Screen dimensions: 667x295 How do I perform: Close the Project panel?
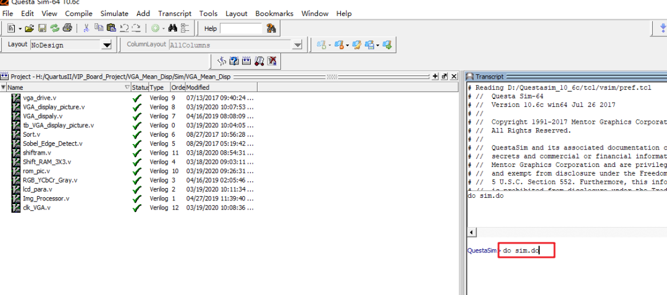coord(454,76)
